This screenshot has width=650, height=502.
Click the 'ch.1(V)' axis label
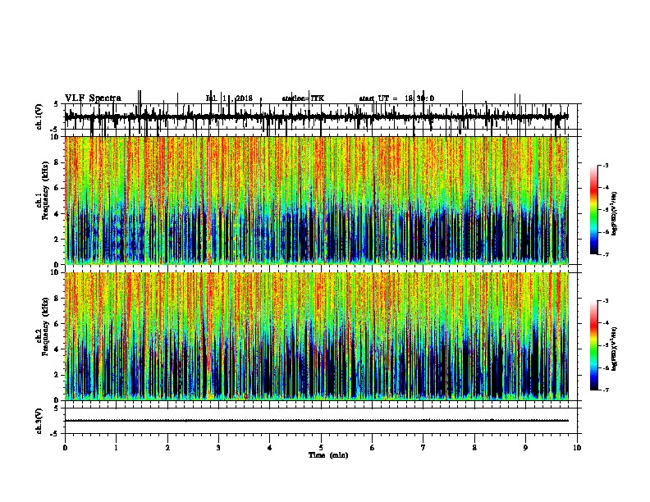(39, 116)
